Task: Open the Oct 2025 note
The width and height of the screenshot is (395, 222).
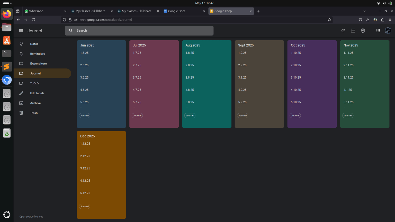Action: point(312,84)
